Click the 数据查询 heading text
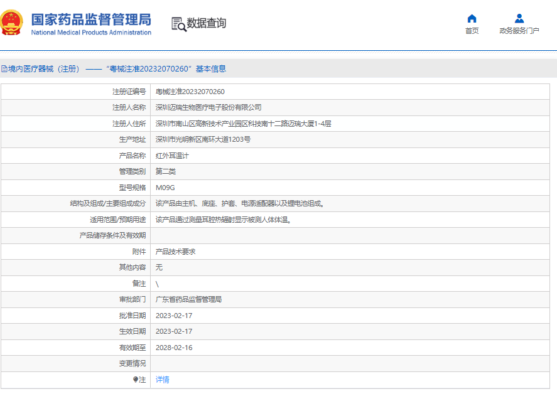The width and height of the screenshot is (557, 394). tap(207, 23)
